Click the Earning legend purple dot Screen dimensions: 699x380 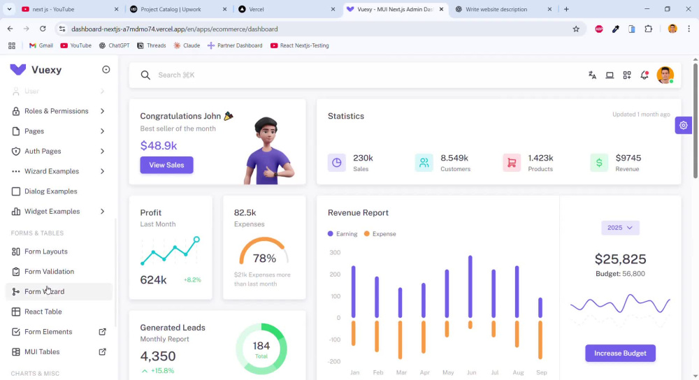(331, 233)
